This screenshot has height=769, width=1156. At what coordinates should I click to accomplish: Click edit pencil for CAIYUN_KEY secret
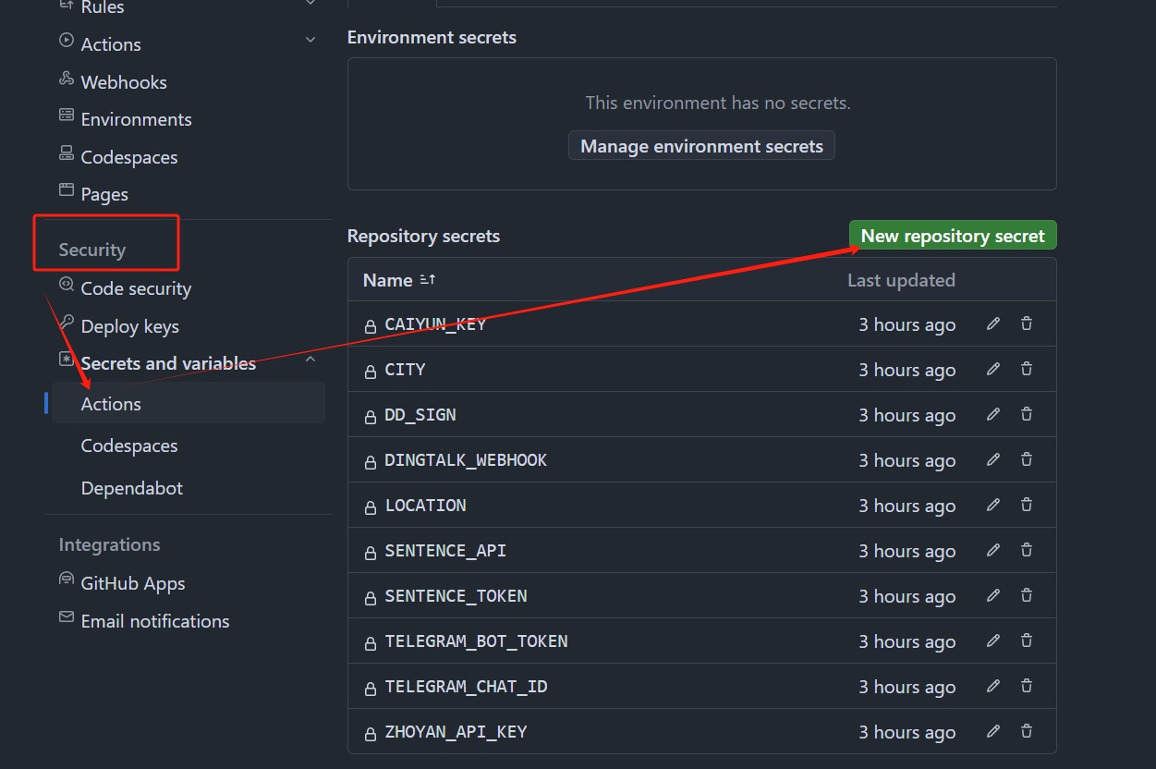(993, 323)
